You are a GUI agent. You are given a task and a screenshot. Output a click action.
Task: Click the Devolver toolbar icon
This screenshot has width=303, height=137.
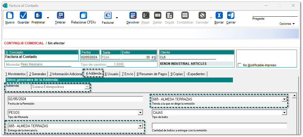[133, 15]
